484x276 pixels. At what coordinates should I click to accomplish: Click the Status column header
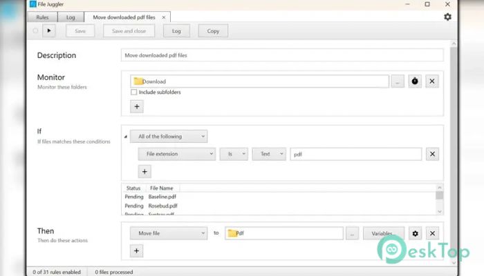tap(133, 188)
